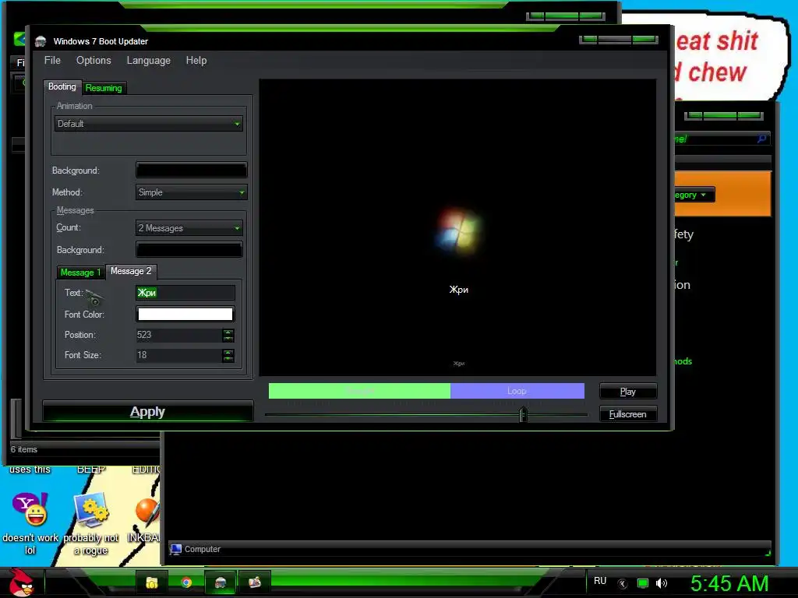
Task: Switch to the Resuming tab
Action: tap(104, 88)
